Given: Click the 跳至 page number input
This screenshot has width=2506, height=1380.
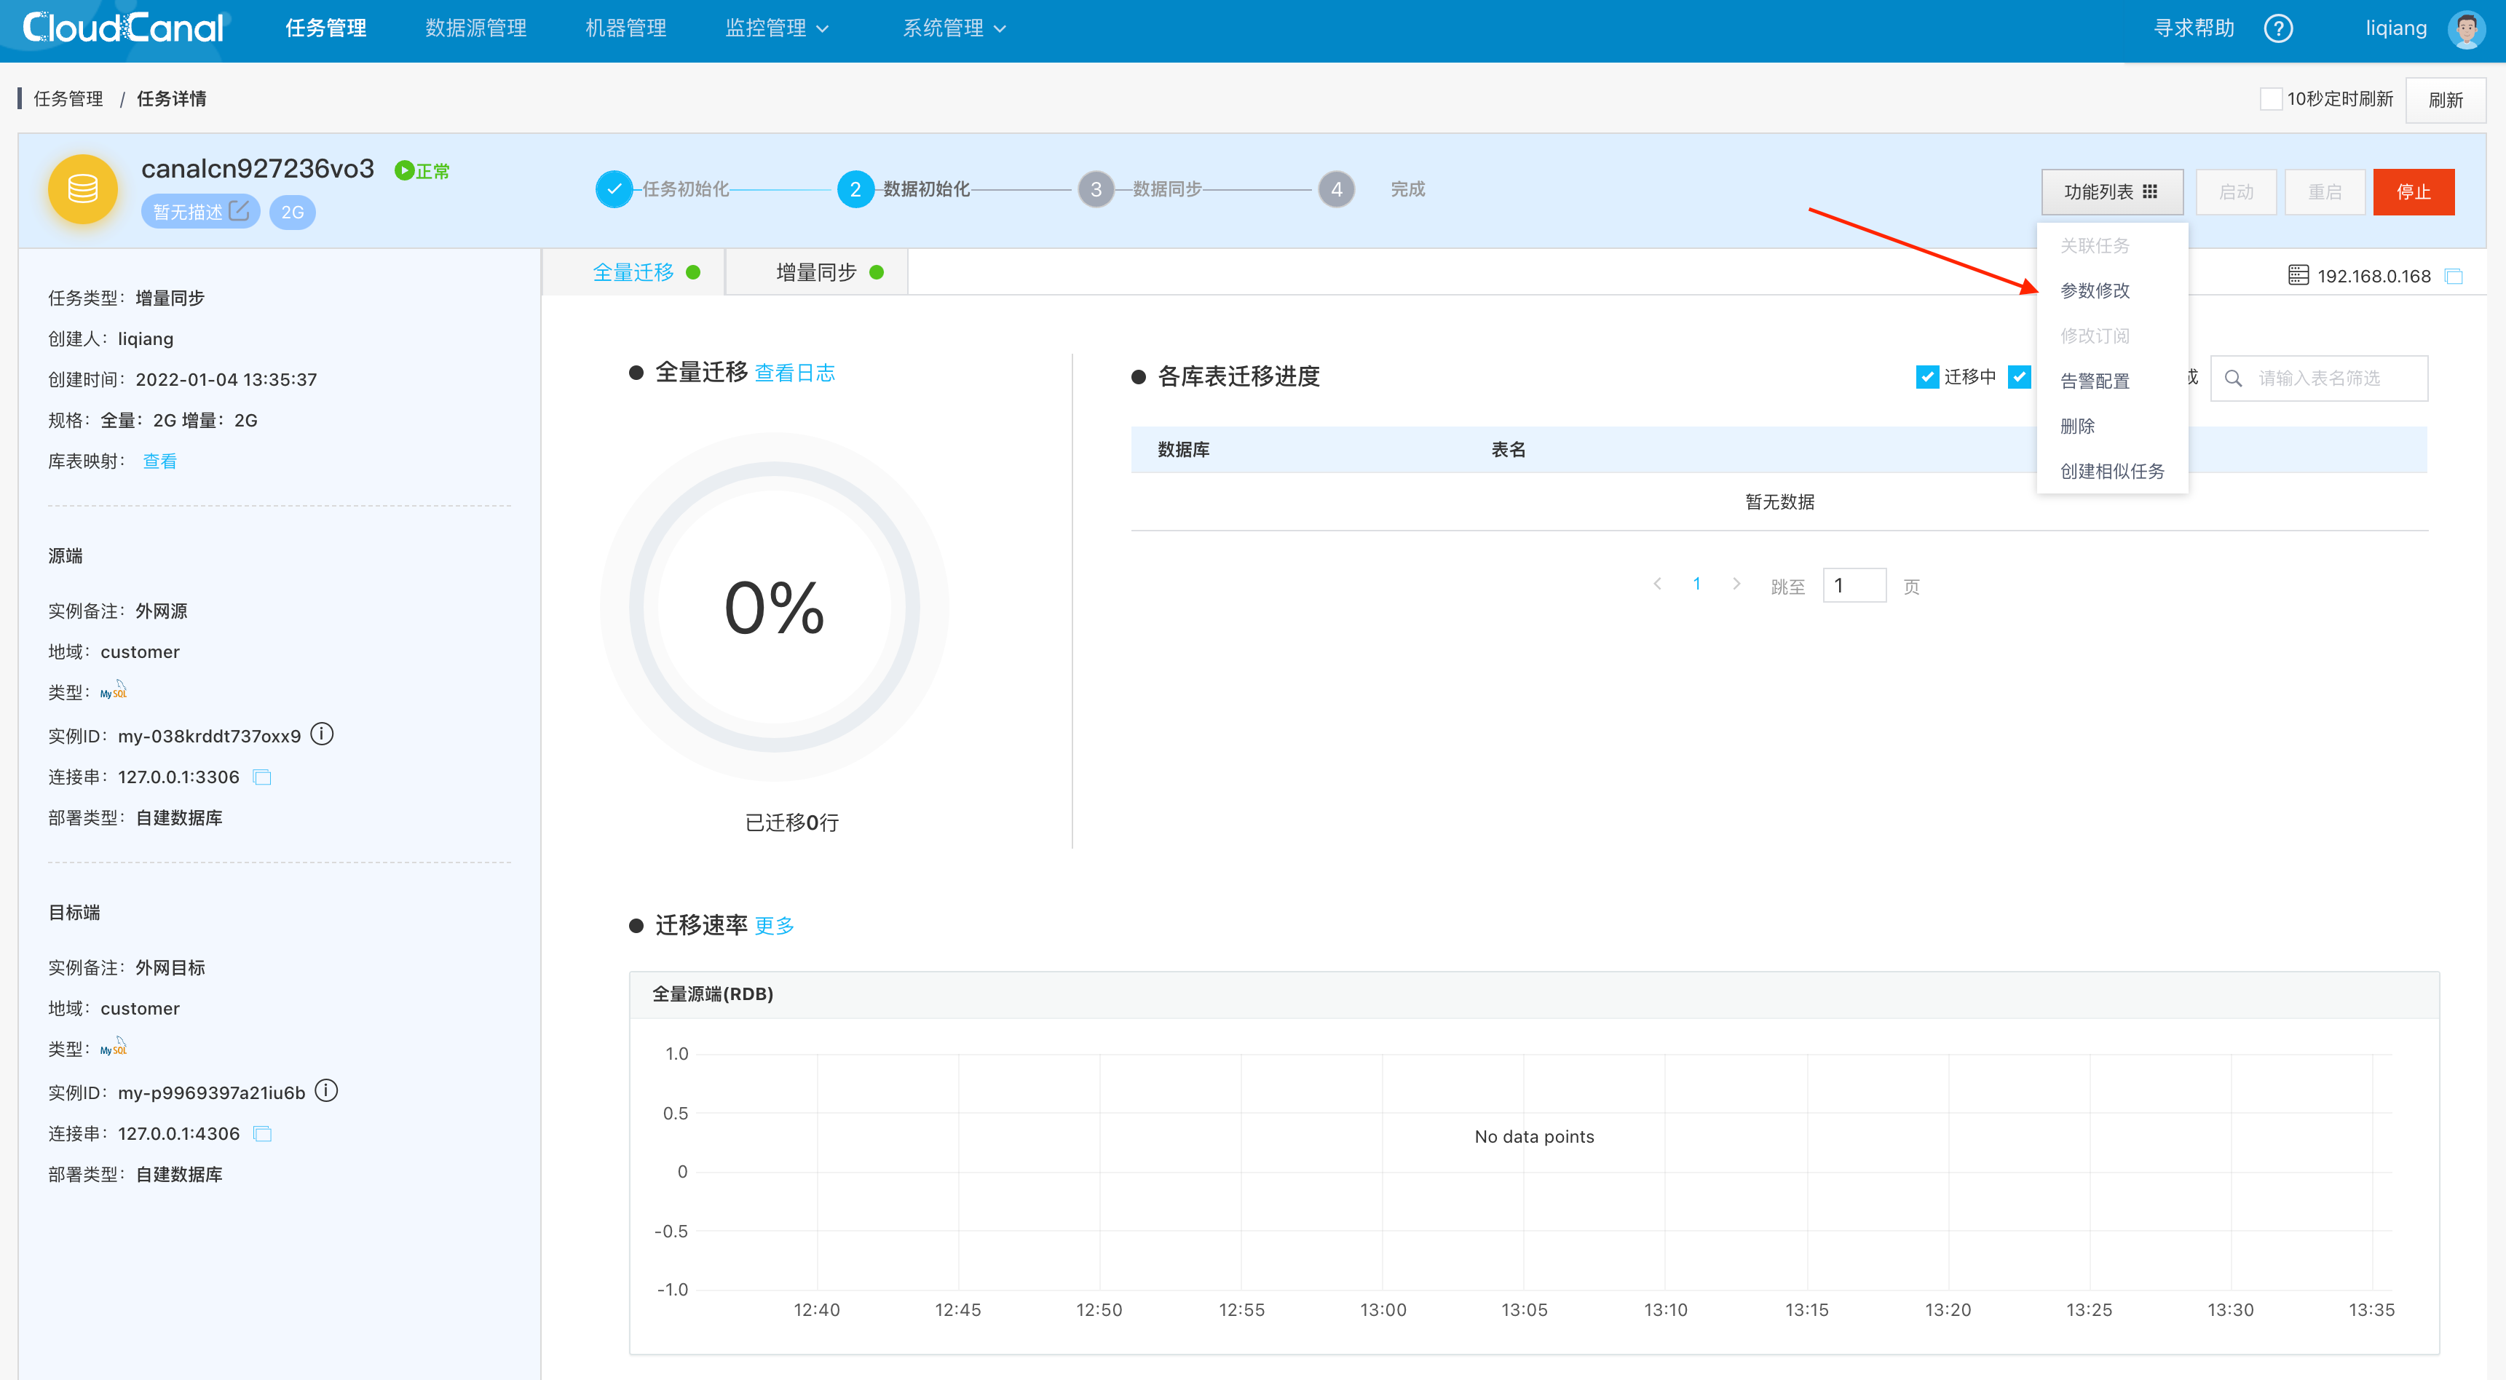Looking at the screenshot, I should coord(1854,584).
